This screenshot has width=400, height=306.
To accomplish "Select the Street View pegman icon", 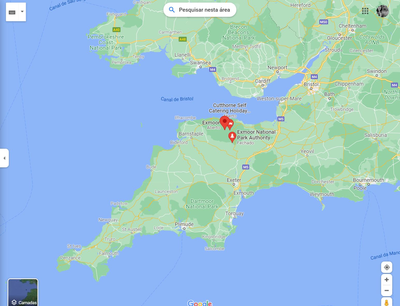I will point(387,302).
